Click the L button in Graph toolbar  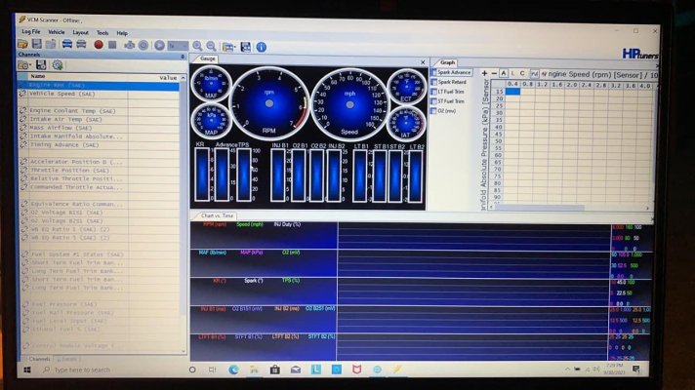[512, 73]
